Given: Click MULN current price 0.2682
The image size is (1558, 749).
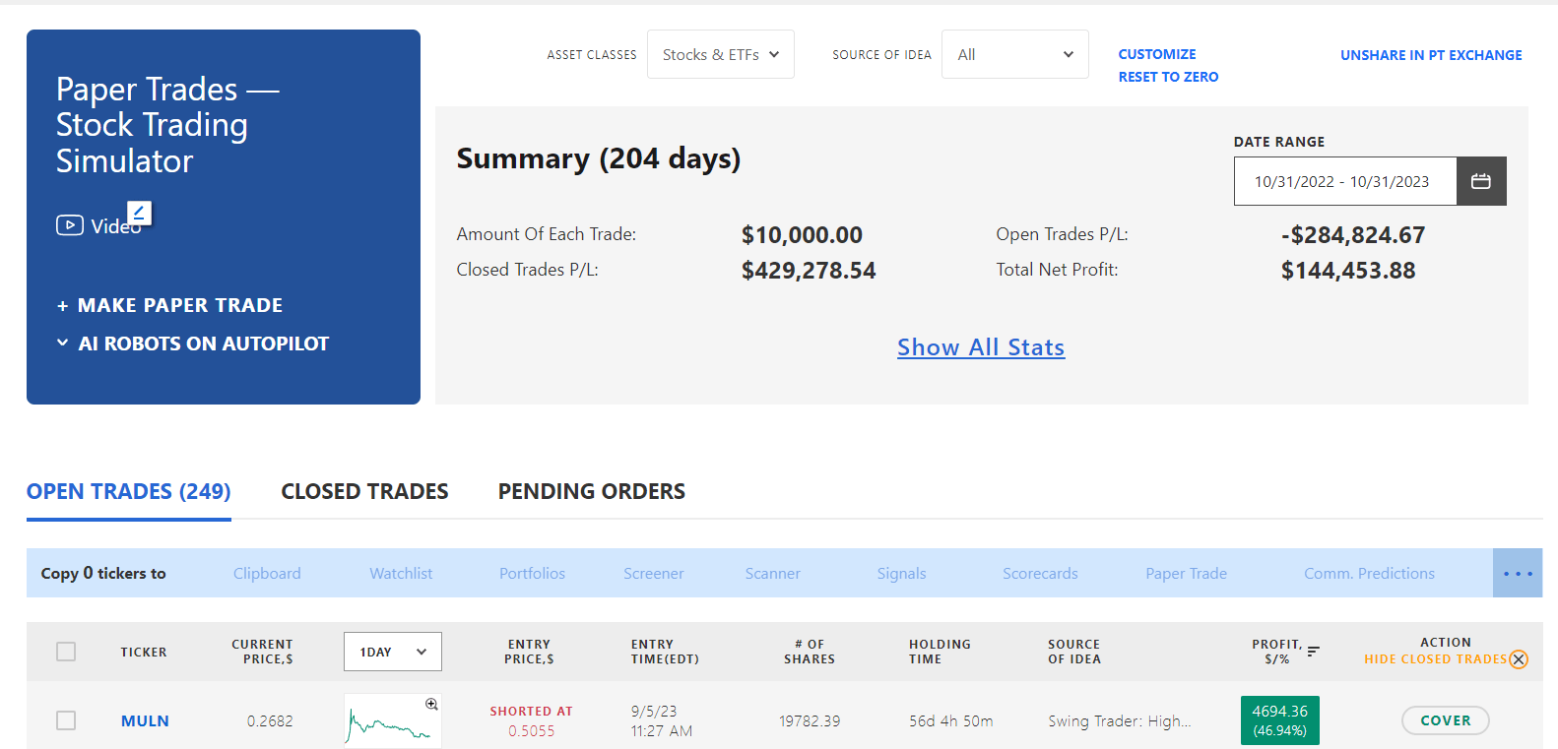Looking at the screenshot, I should coord(270,720).
